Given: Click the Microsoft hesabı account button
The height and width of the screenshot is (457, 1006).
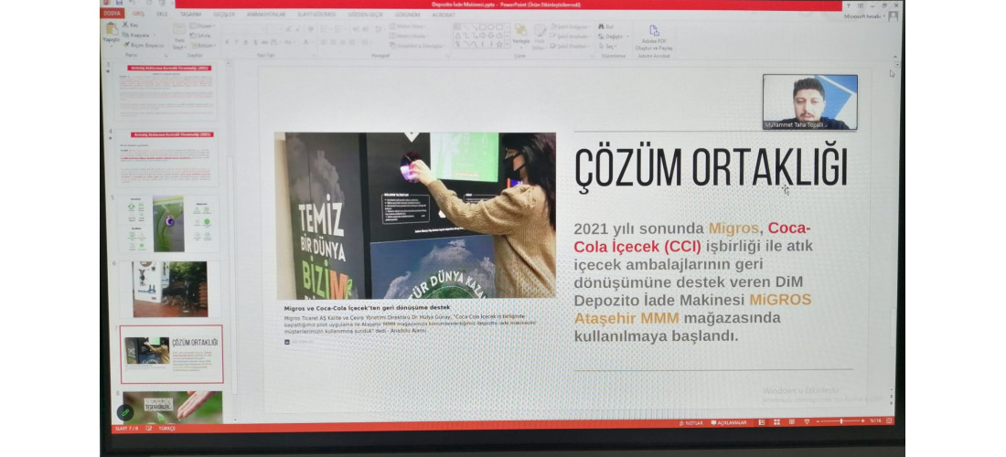Looking at the screenshot, I should click(x=864, y=16).
